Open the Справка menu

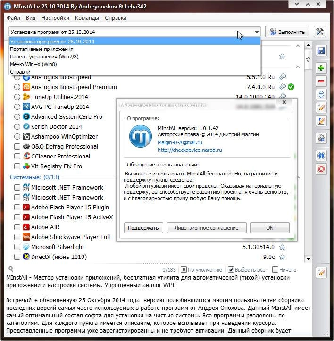(x=115, y=18)
